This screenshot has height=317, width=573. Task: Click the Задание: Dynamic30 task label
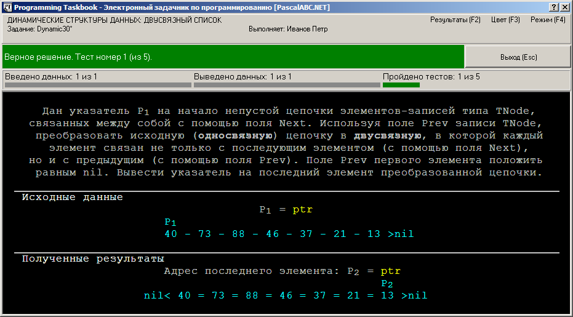40,29
